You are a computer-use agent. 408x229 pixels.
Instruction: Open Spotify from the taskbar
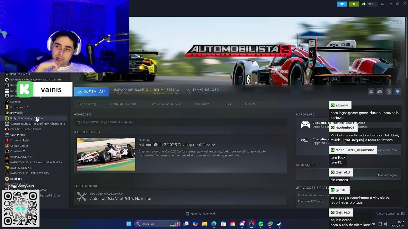point(261,224)
